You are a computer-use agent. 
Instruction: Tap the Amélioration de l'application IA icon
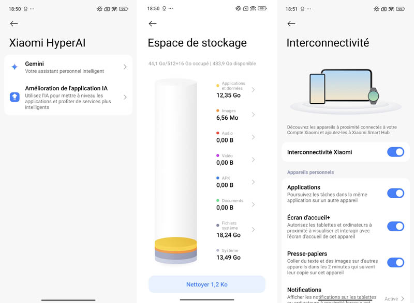click(14, 97)
